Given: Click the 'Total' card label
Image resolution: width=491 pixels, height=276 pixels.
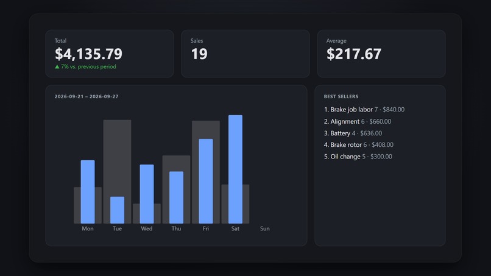Looking at the screenshot, I should click(60, 41).
